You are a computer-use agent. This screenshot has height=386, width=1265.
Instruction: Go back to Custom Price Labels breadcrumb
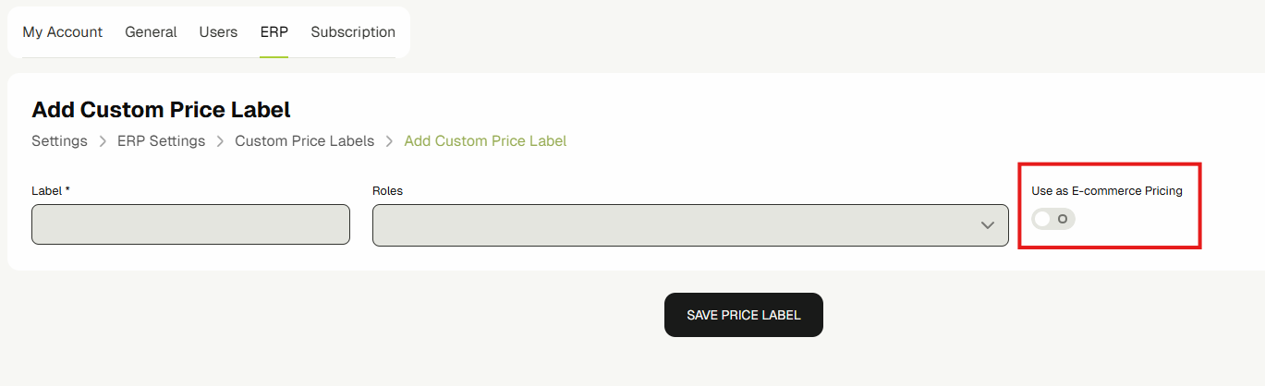304,141
